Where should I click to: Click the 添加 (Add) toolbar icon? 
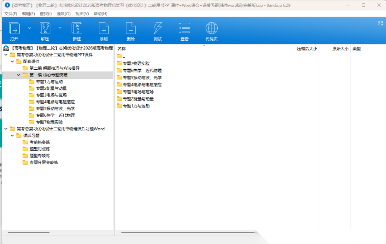pyautogui.click(x=104, y=29)
